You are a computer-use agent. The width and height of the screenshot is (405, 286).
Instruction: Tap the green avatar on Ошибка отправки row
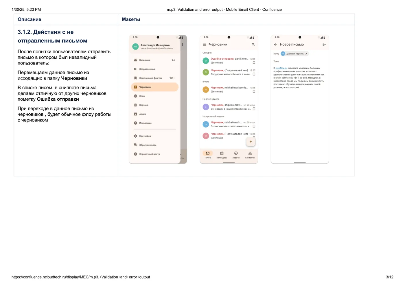(x=206, y=61)
